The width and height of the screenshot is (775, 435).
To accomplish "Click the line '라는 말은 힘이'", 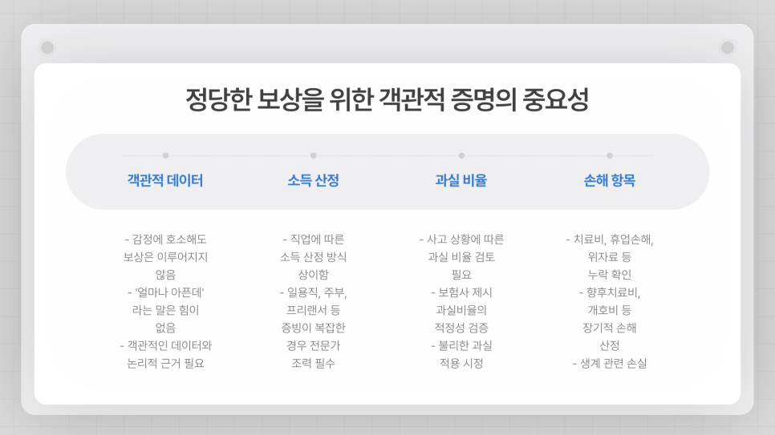I will click(x=165, y=310).
